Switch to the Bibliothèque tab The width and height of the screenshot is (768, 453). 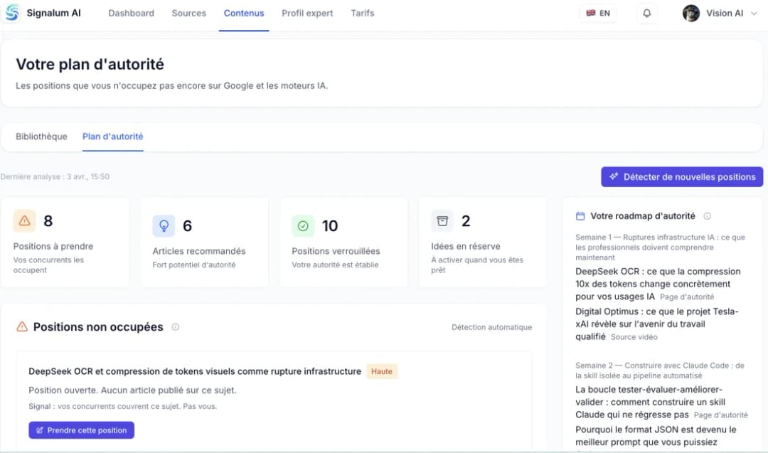pos(41,137)
